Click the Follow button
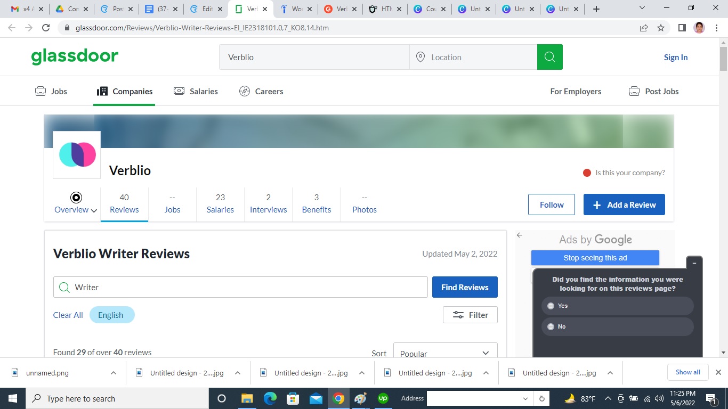The image size is (728, 409). (x=552, y=204)
